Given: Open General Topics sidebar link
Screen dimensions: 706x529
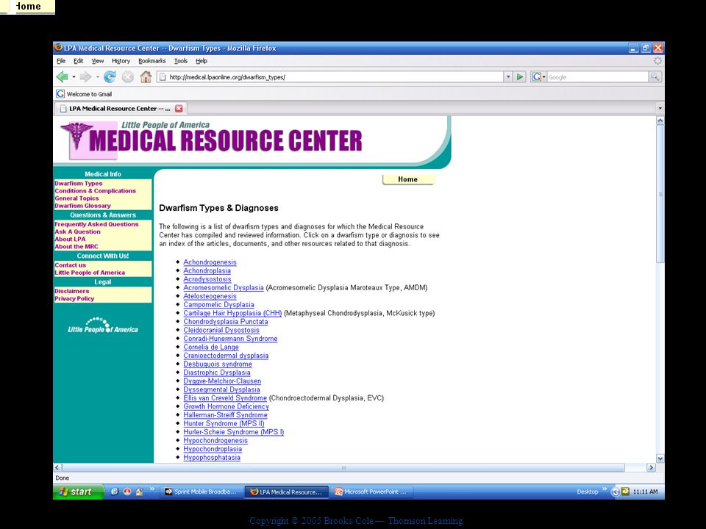Looking at the screenshot, I should (76, 198).
